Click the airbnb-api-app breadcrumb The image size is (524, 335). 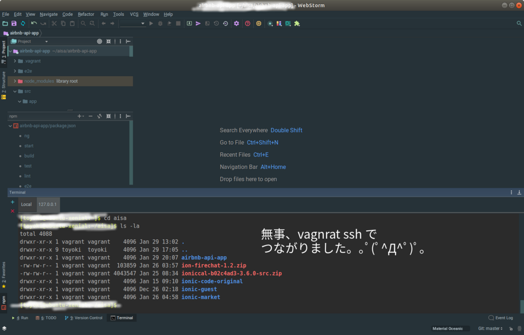[x=21, y=33]
